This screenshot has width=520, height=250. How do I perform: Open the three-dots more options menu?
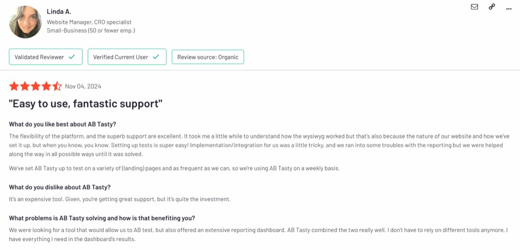coord(509,9)
